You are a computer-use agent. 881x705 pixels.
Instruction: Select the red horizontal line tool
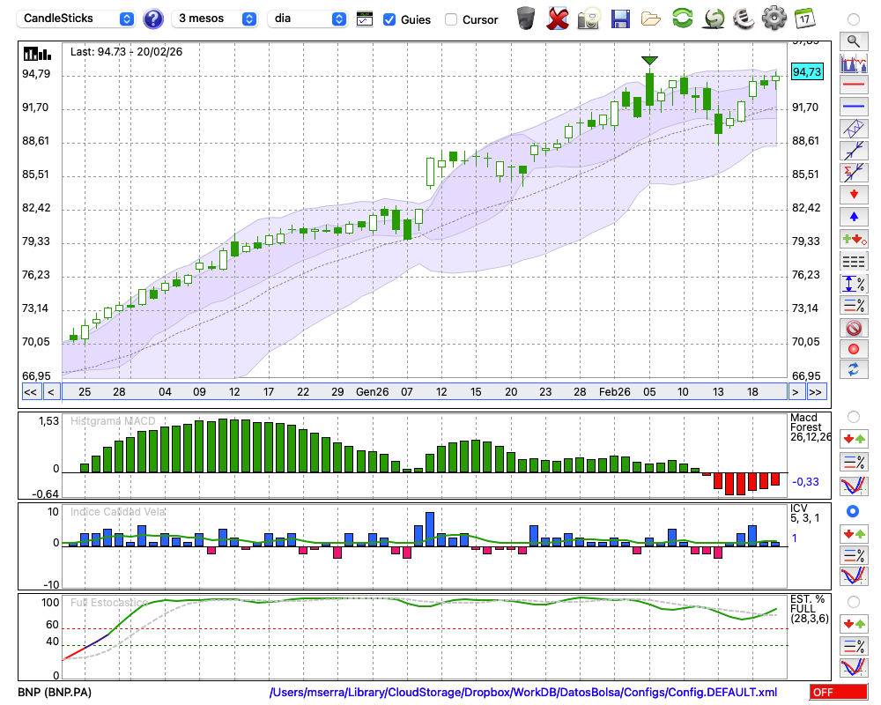pos(853,85)
